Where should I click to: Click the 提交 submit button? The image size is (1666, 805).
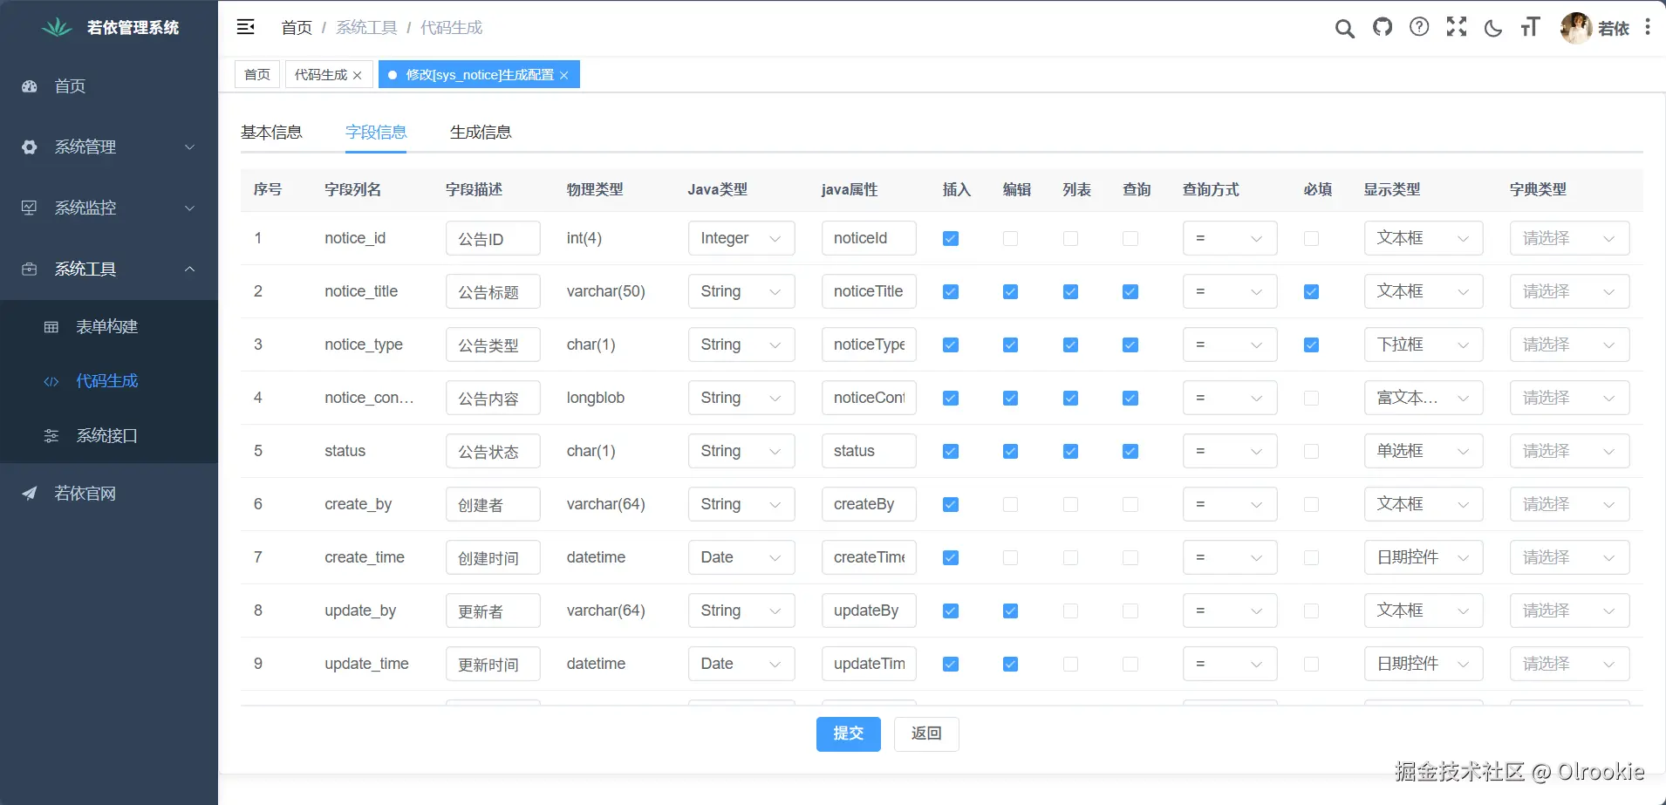click(847, 733)
